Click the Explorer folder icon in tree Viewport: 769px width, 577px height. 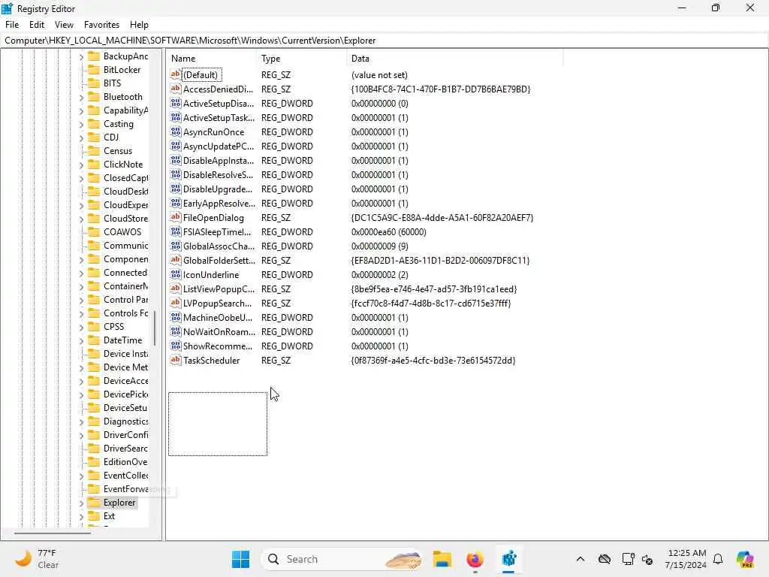[94, 503]
